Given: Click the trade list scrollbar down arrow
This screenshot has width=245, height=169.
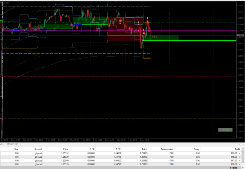Looking at the screenshot, I should 243,168.
